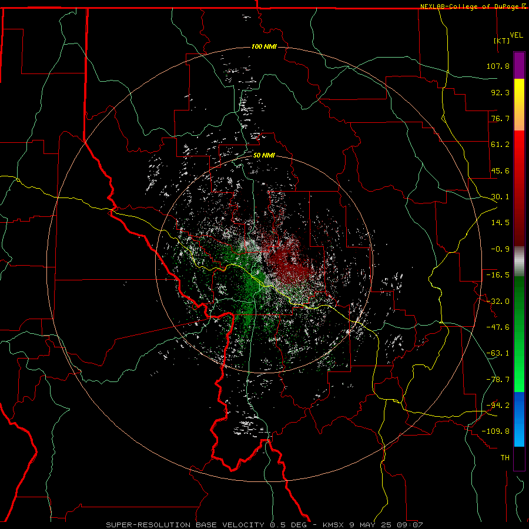Click the gray near-zero segment of color bar
Screen dimensions: 529x529
click(519, 262)
